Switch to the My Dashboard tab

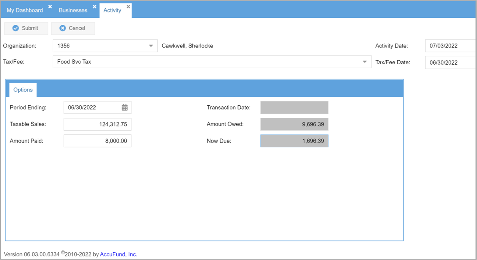(x=25, y=10)
